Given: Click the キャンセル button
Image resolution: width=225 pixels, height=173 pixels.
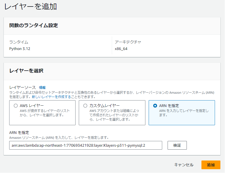Looking at the screenshot, I should (184, 165).
